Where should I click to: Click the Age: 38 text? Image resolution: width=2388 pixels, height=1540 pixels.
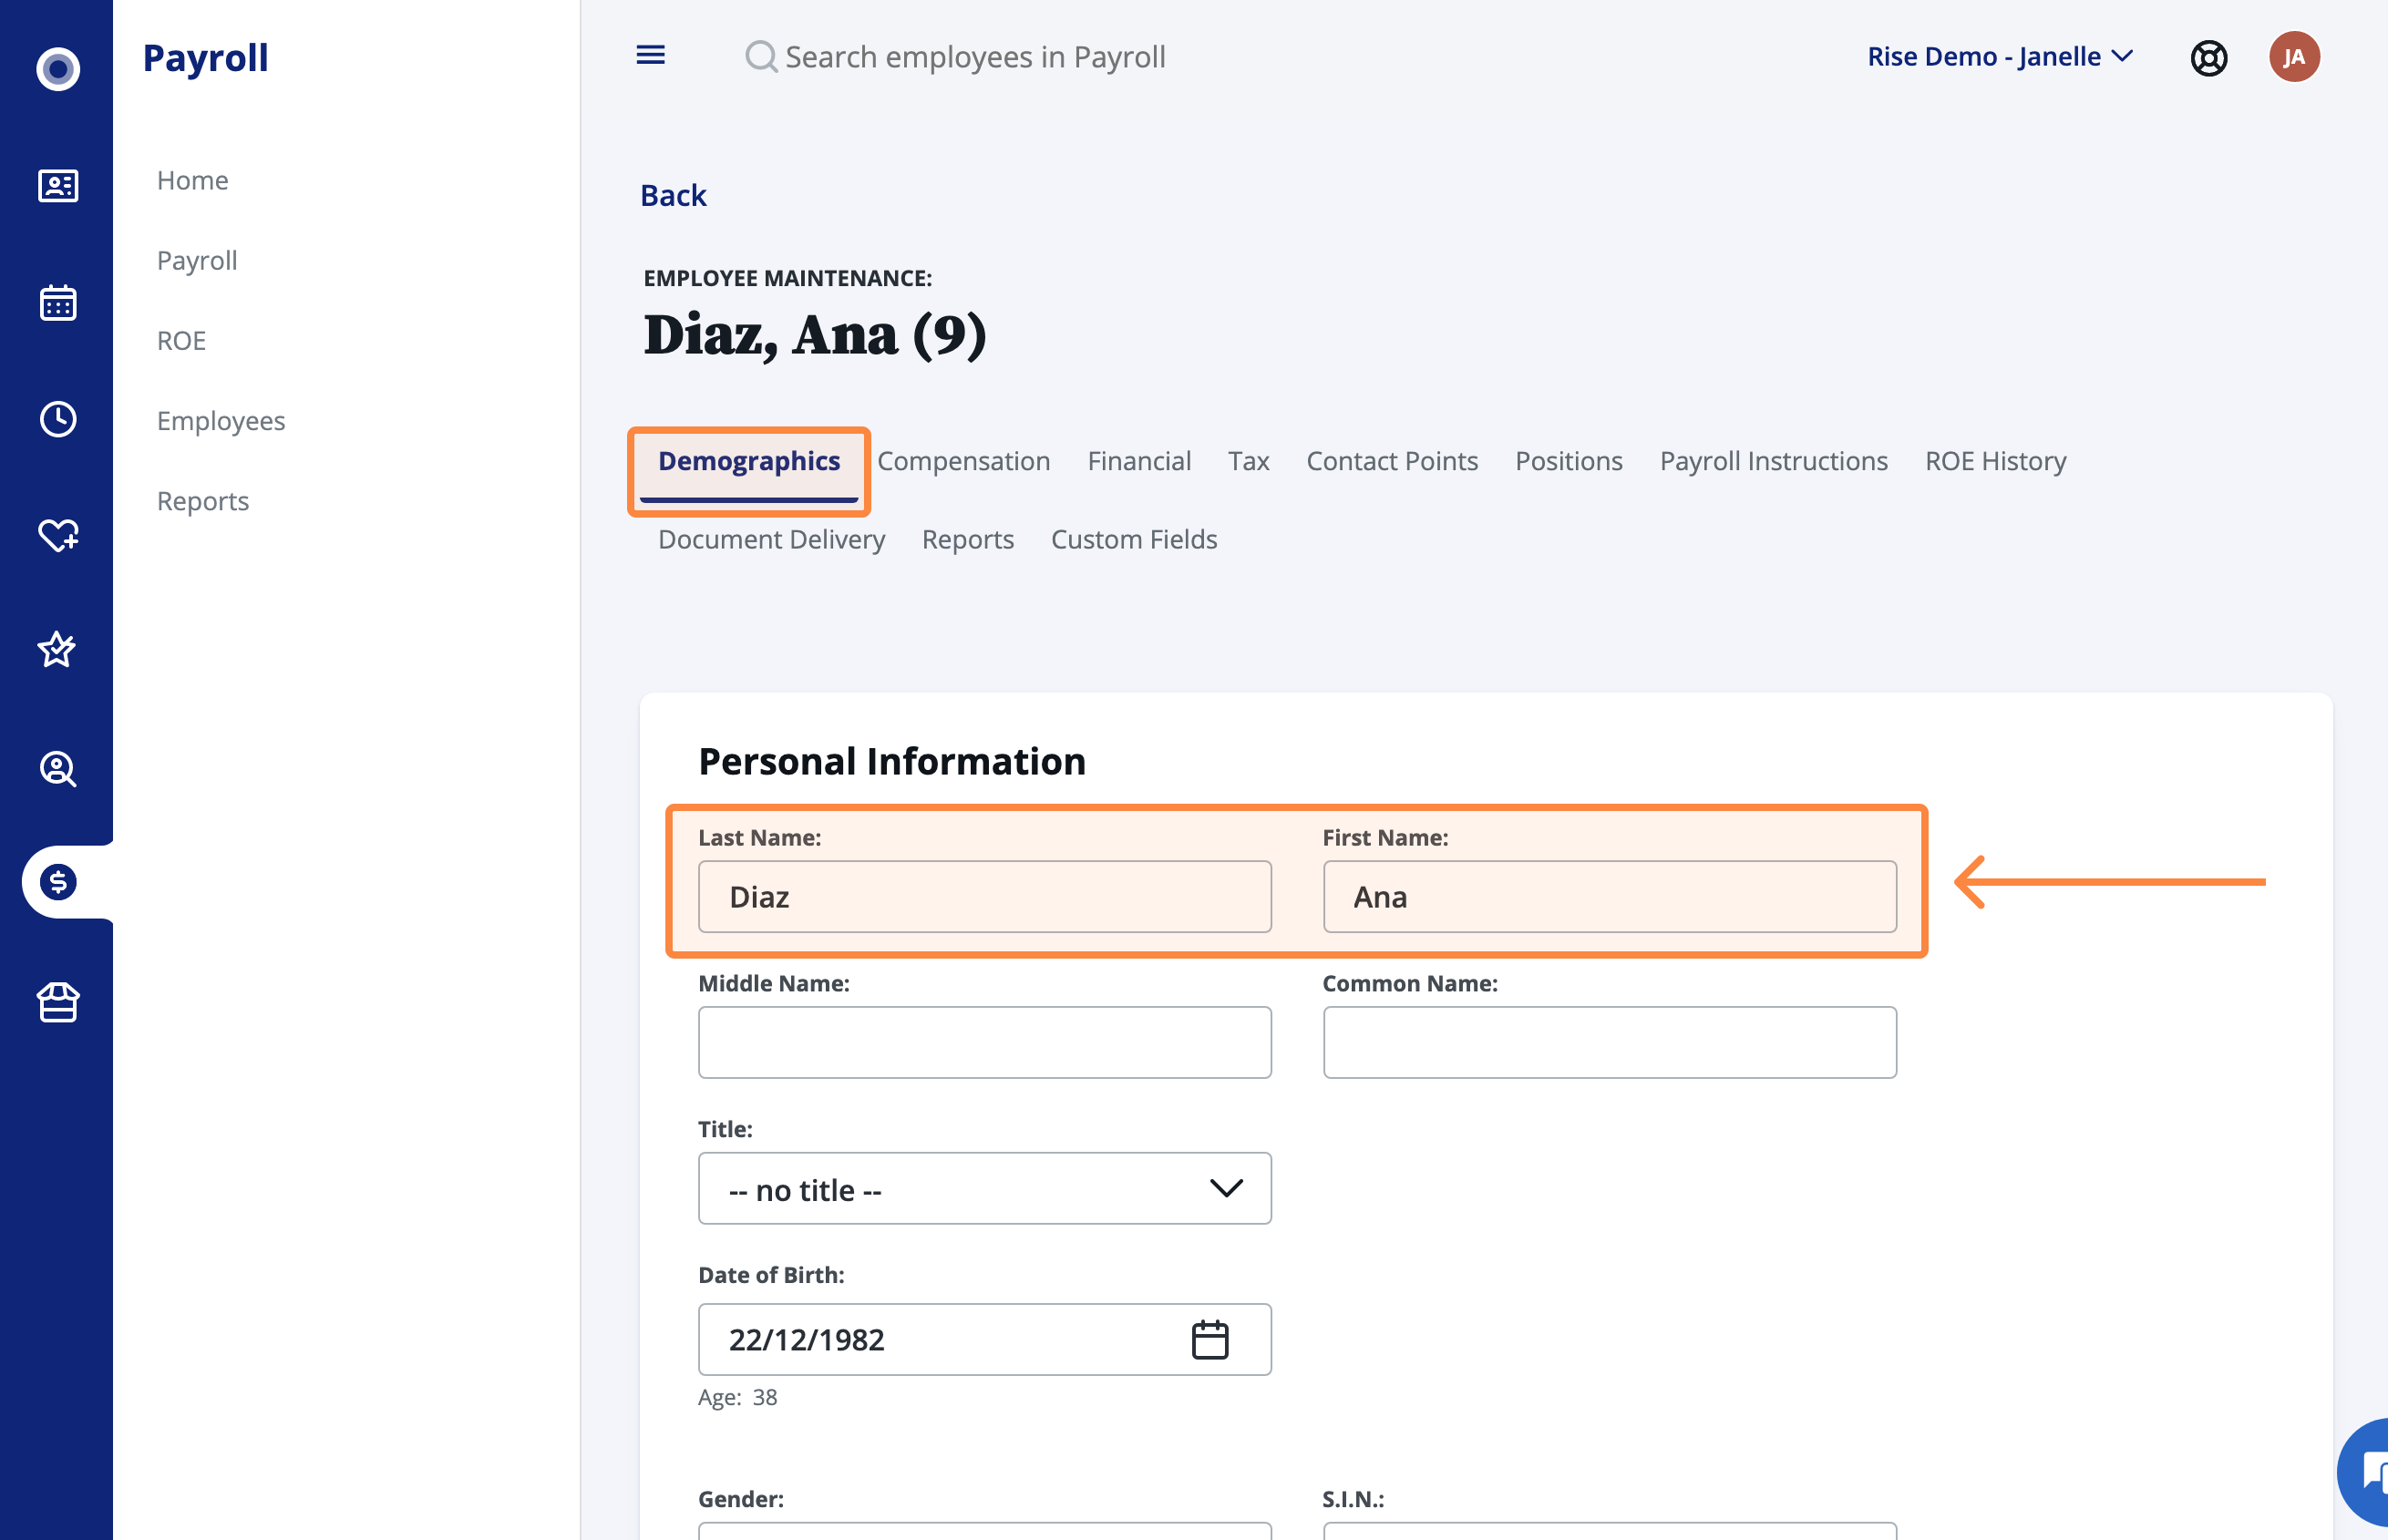[x=737, y=1397]
